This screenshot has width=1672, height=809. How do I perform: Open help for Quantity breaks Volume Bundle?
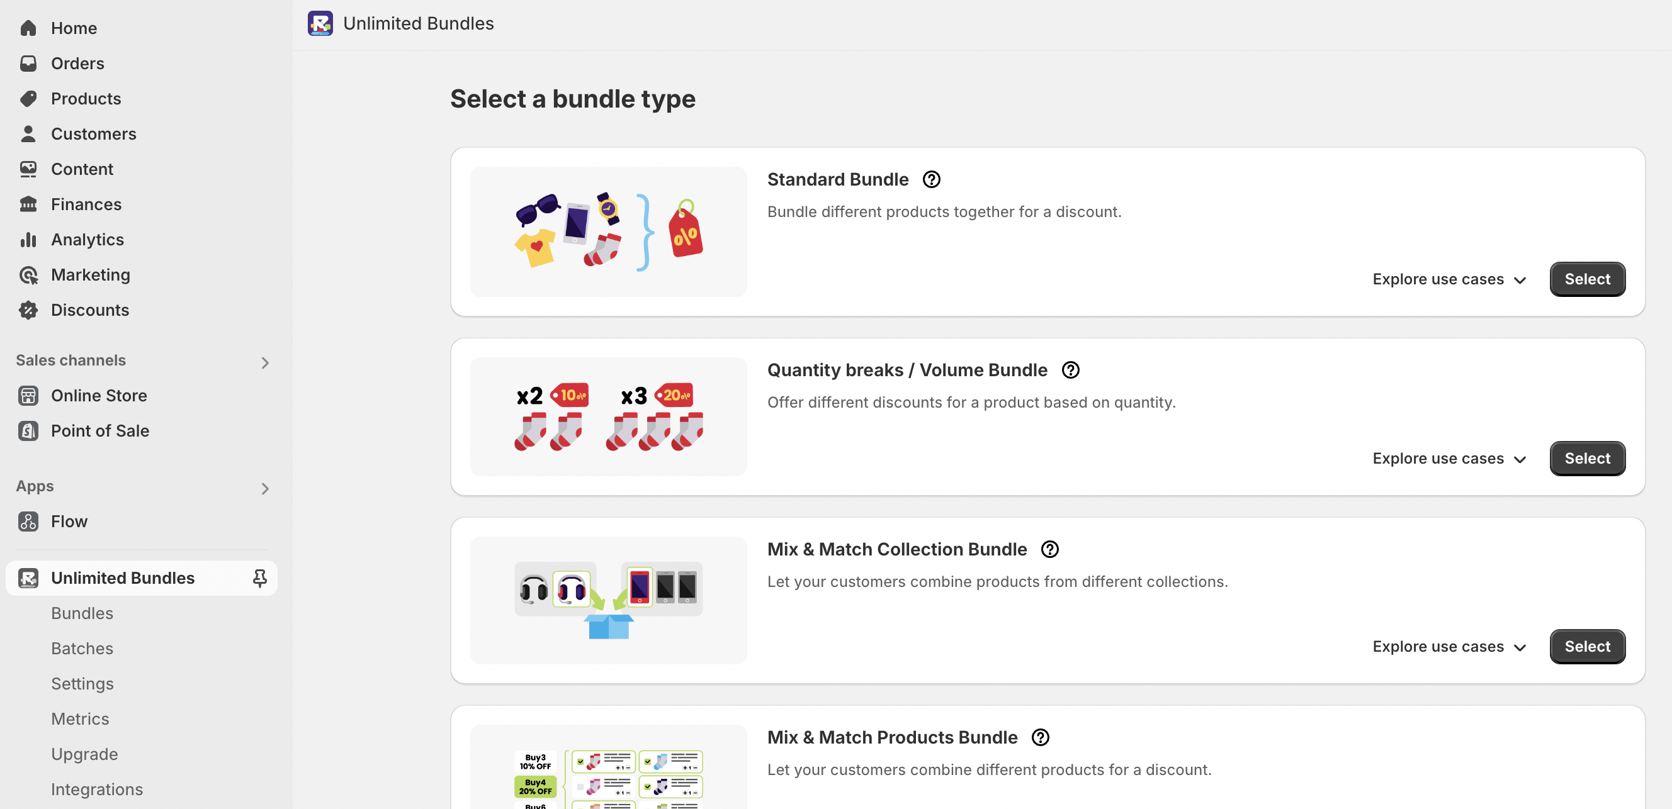coord(1070,370)
